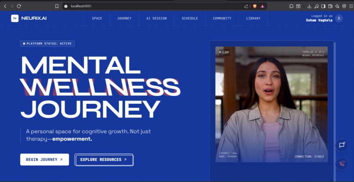
Task: Click the AI avatar video preview
Action: point(271,104)
